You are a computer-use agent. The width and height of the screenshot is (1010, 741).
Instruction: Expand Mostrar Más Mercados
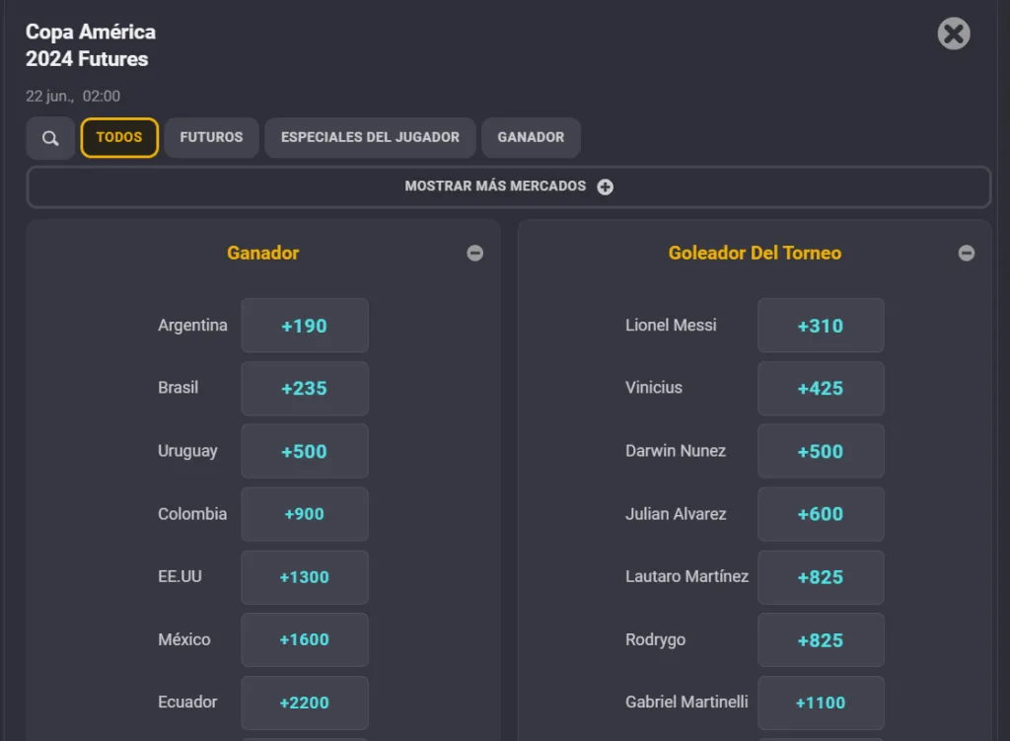pos(508,186)
